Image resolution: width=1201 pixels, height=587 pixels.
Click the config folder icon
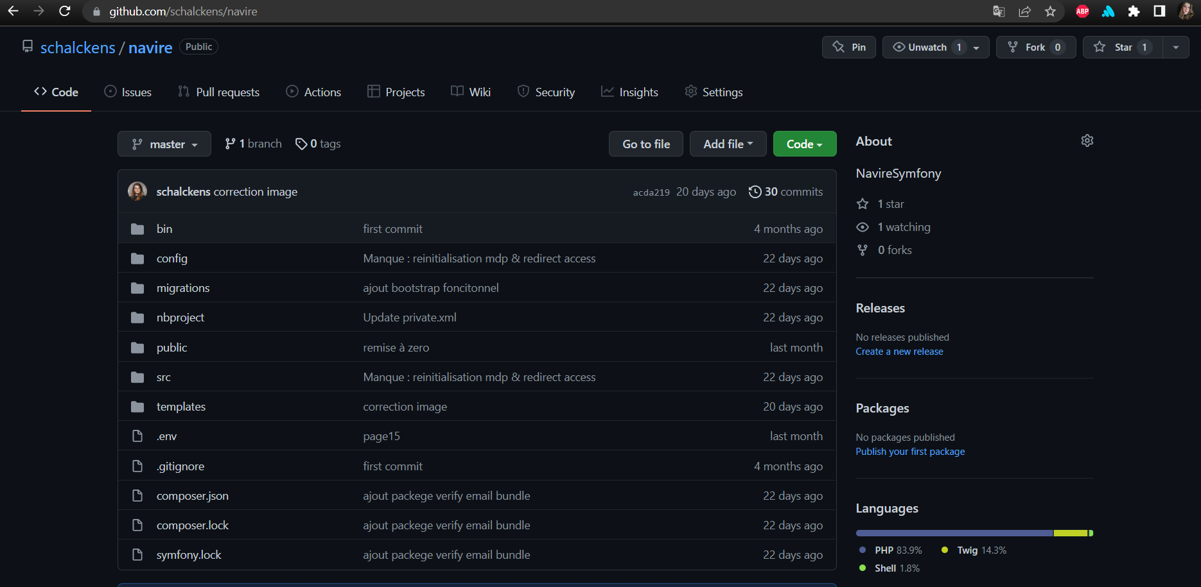[137, 259]
